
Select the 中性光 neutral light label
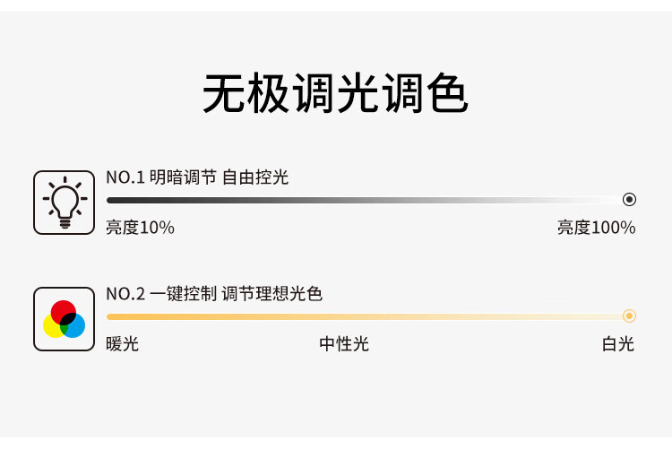(344, 344)
